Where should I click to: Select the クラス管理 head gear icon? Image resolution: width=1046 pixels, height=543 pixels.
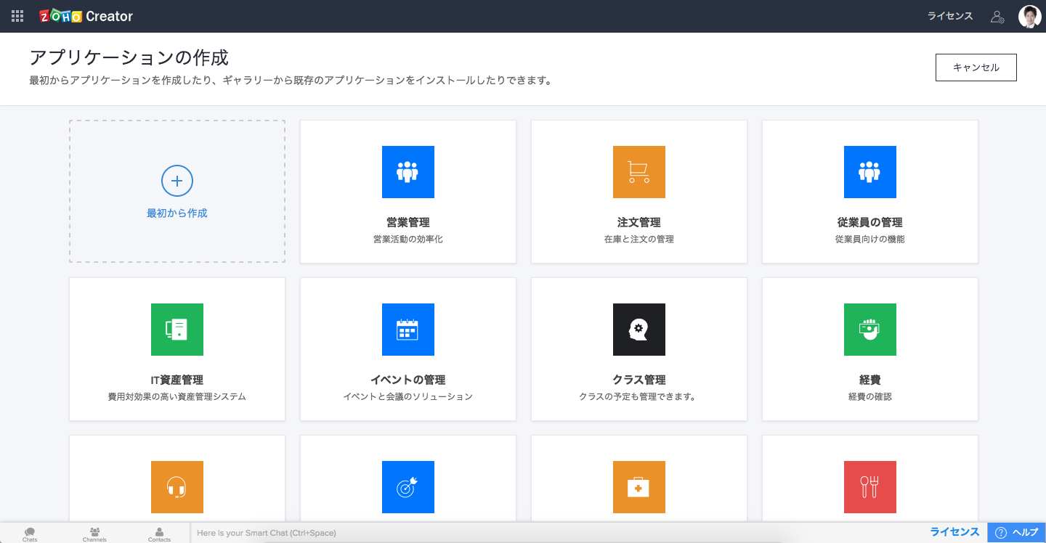tap(639, 330)
